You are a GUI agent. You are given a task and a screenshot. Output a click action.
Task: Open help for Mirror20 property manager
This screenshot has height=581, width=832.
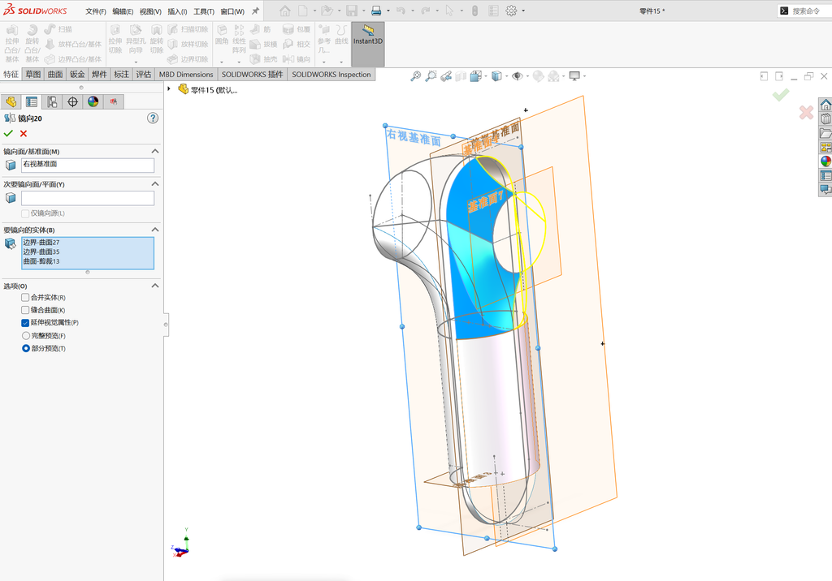click(x=153, y=118)
